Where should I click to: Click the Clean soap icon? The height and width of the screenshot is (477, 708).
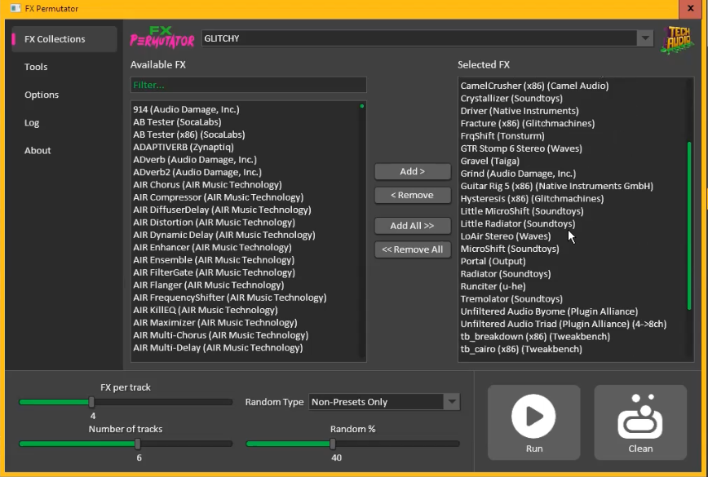pyautogui.click(x=639, y=414)
